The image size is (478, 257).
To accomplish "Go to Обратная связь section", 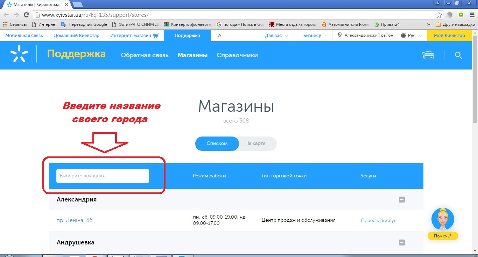I will coord(145,55).
